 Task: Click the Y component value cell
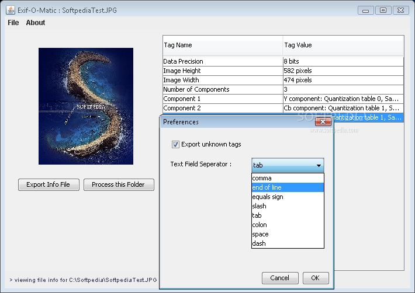pos(343,99)
